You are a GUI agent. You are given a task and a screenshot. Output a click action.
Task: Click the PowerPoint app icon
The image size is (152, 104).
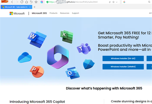click(x=37, y=71)
